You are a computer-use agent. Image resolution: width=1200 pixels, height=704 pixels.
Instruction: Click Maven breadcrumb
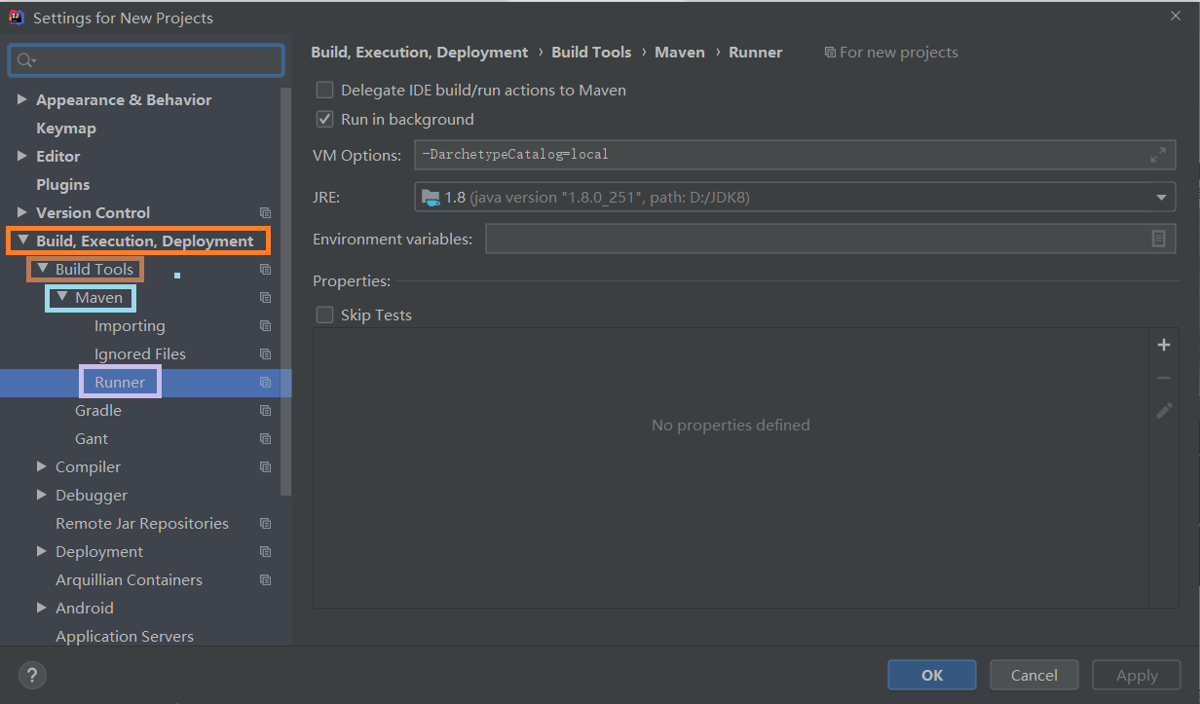tap(680, 53)
